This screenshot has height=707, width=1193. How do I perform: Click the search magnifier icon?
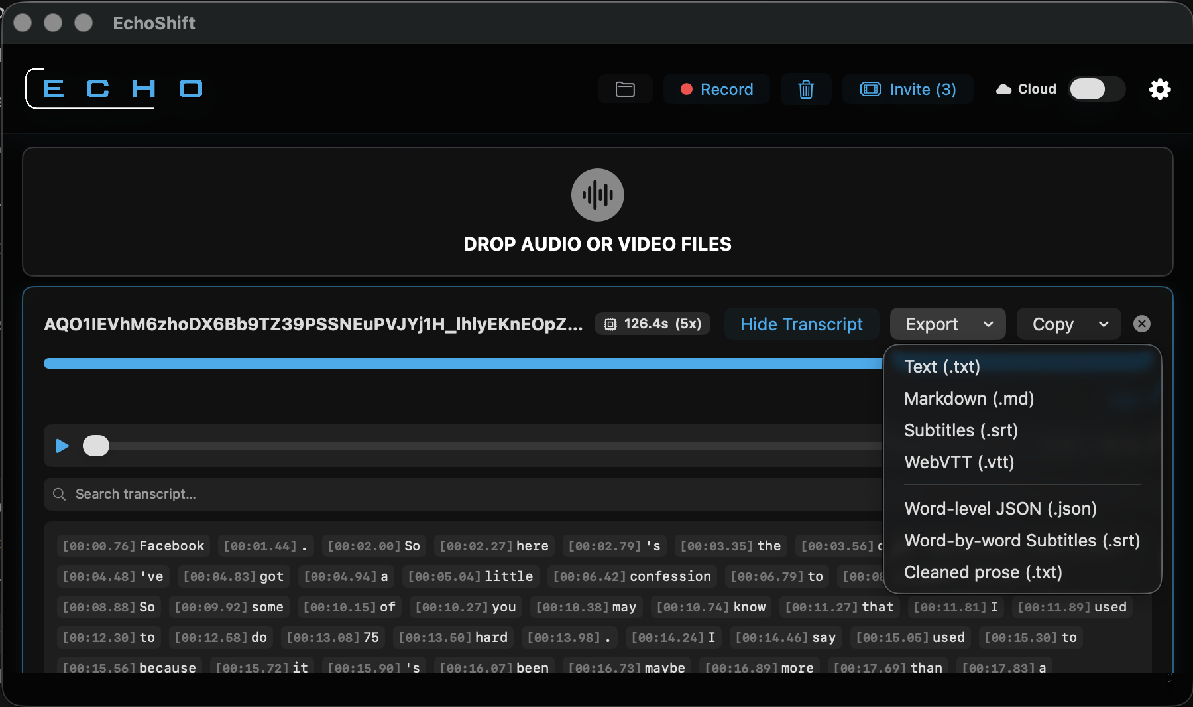tap(59, 494)
